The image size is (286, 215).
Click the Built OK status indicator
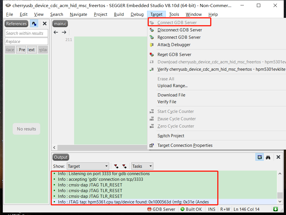(x=191, y=209)
